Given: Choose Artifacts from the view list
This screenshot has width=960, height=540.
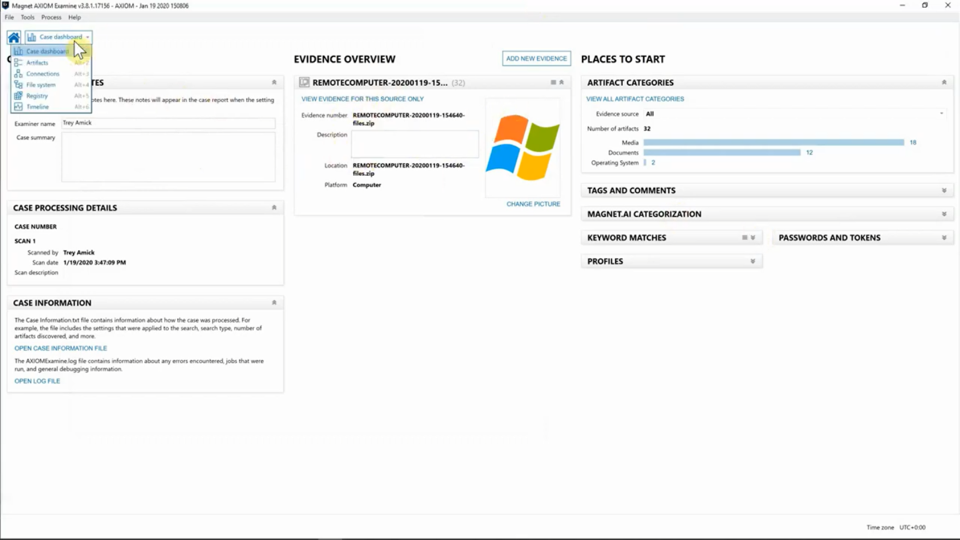Looking at the screenshot, I should point(51,62).
